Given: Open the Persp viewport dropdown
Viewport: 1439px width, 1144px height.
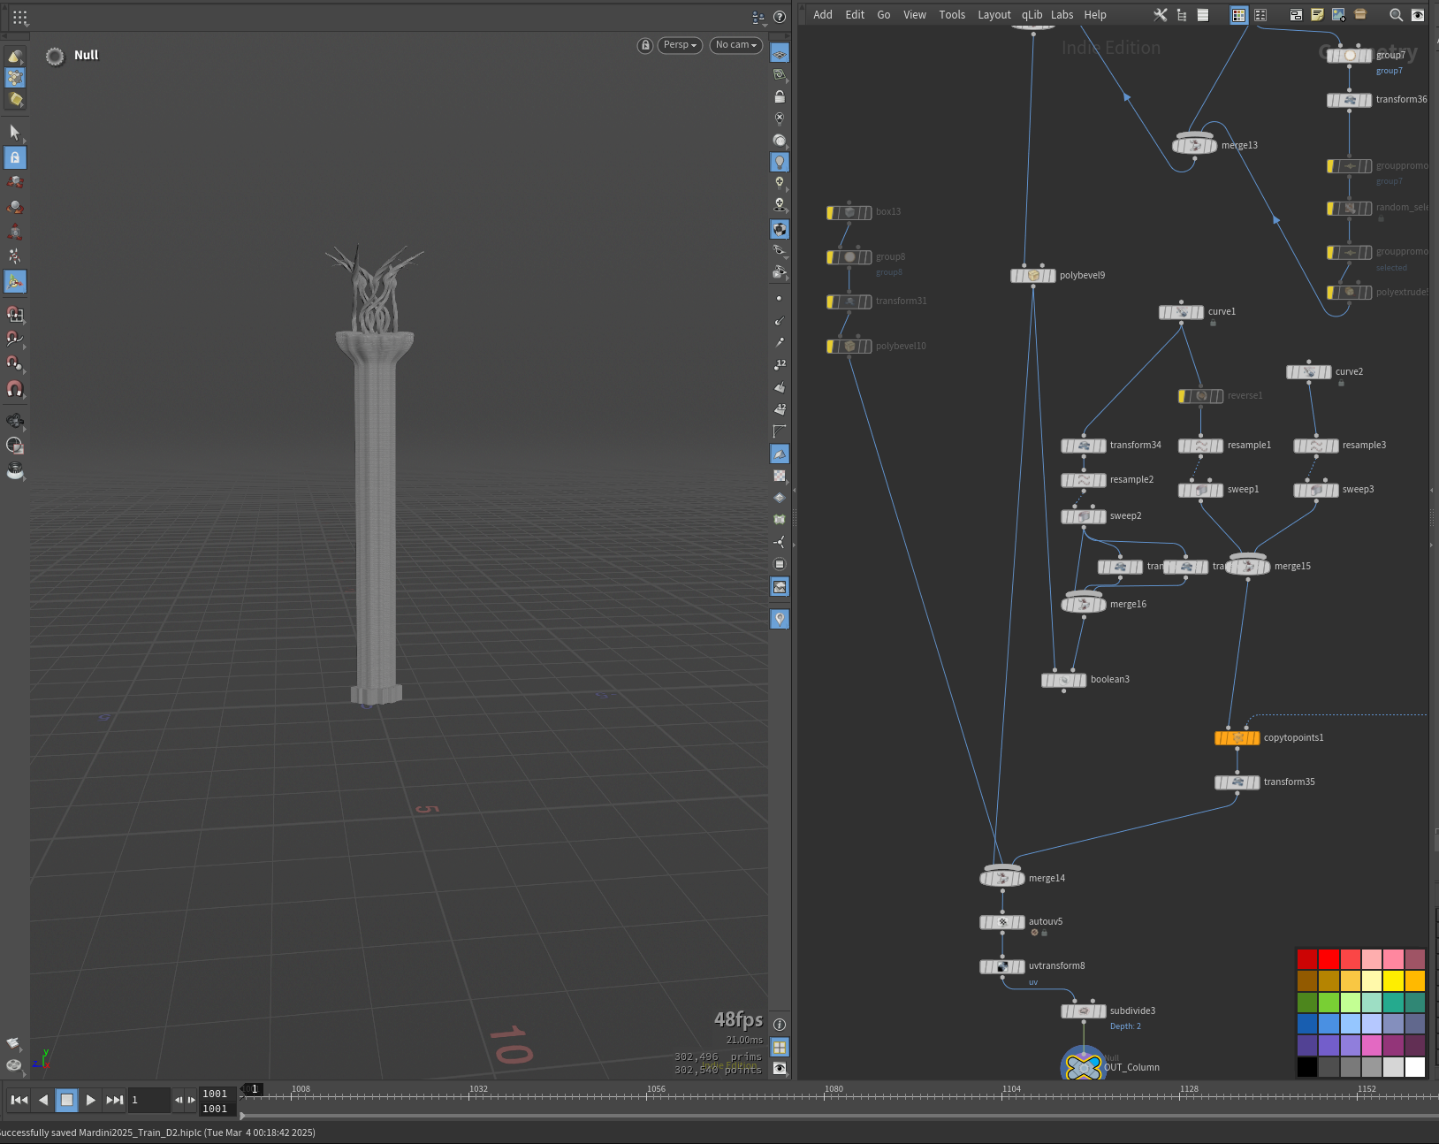Looking at the screenshot, I should click(680, 45).
